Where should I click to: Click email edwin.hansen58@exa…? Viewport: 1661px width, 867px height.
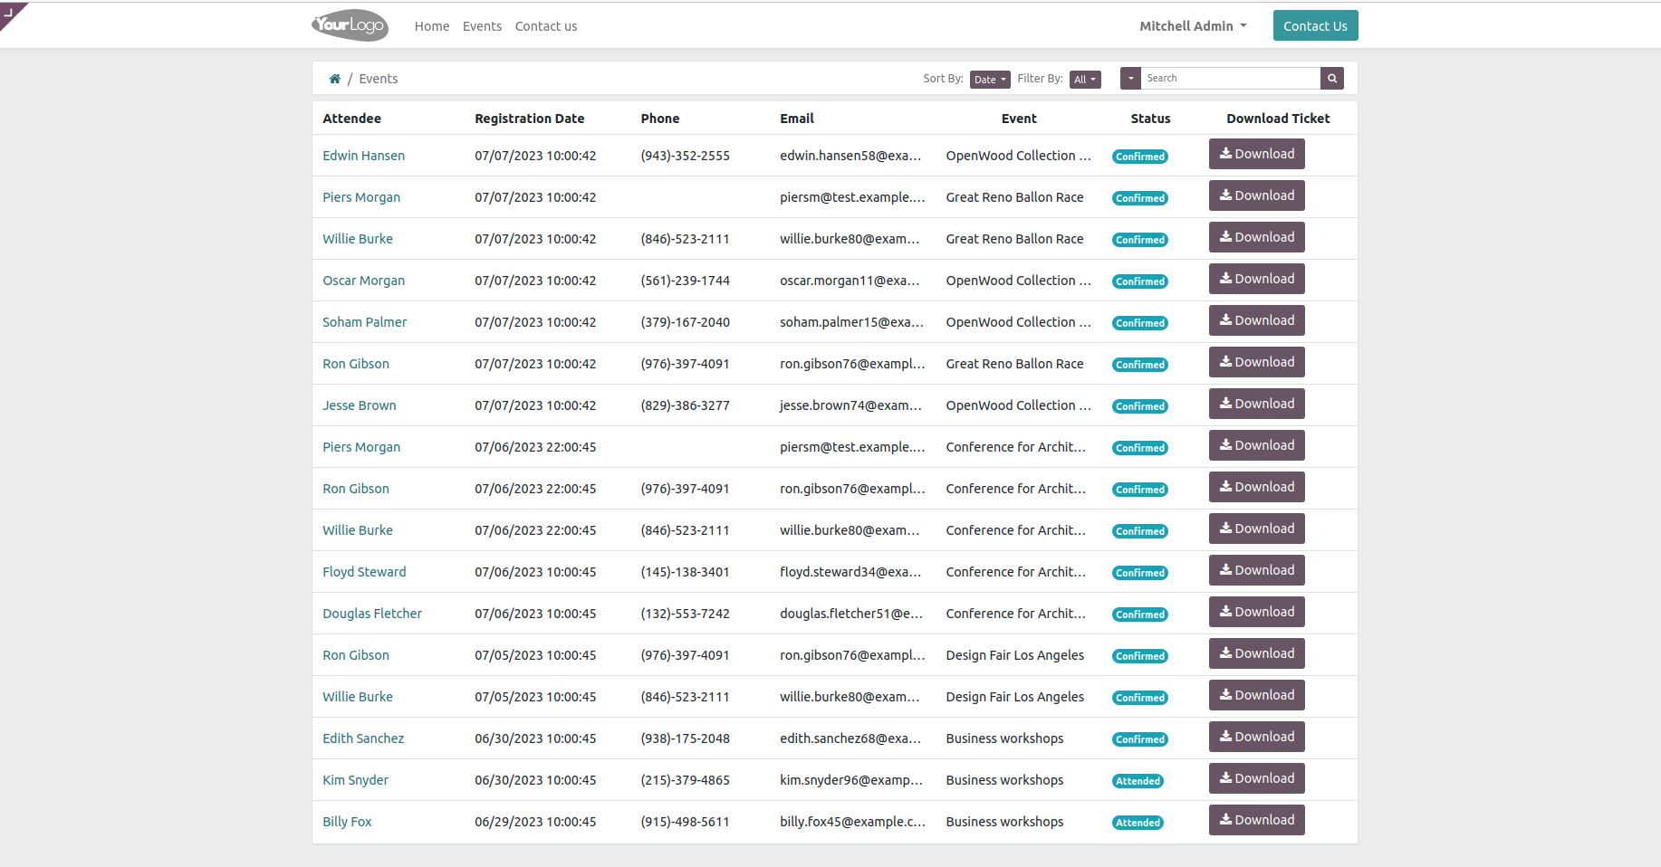pos(850,156)
